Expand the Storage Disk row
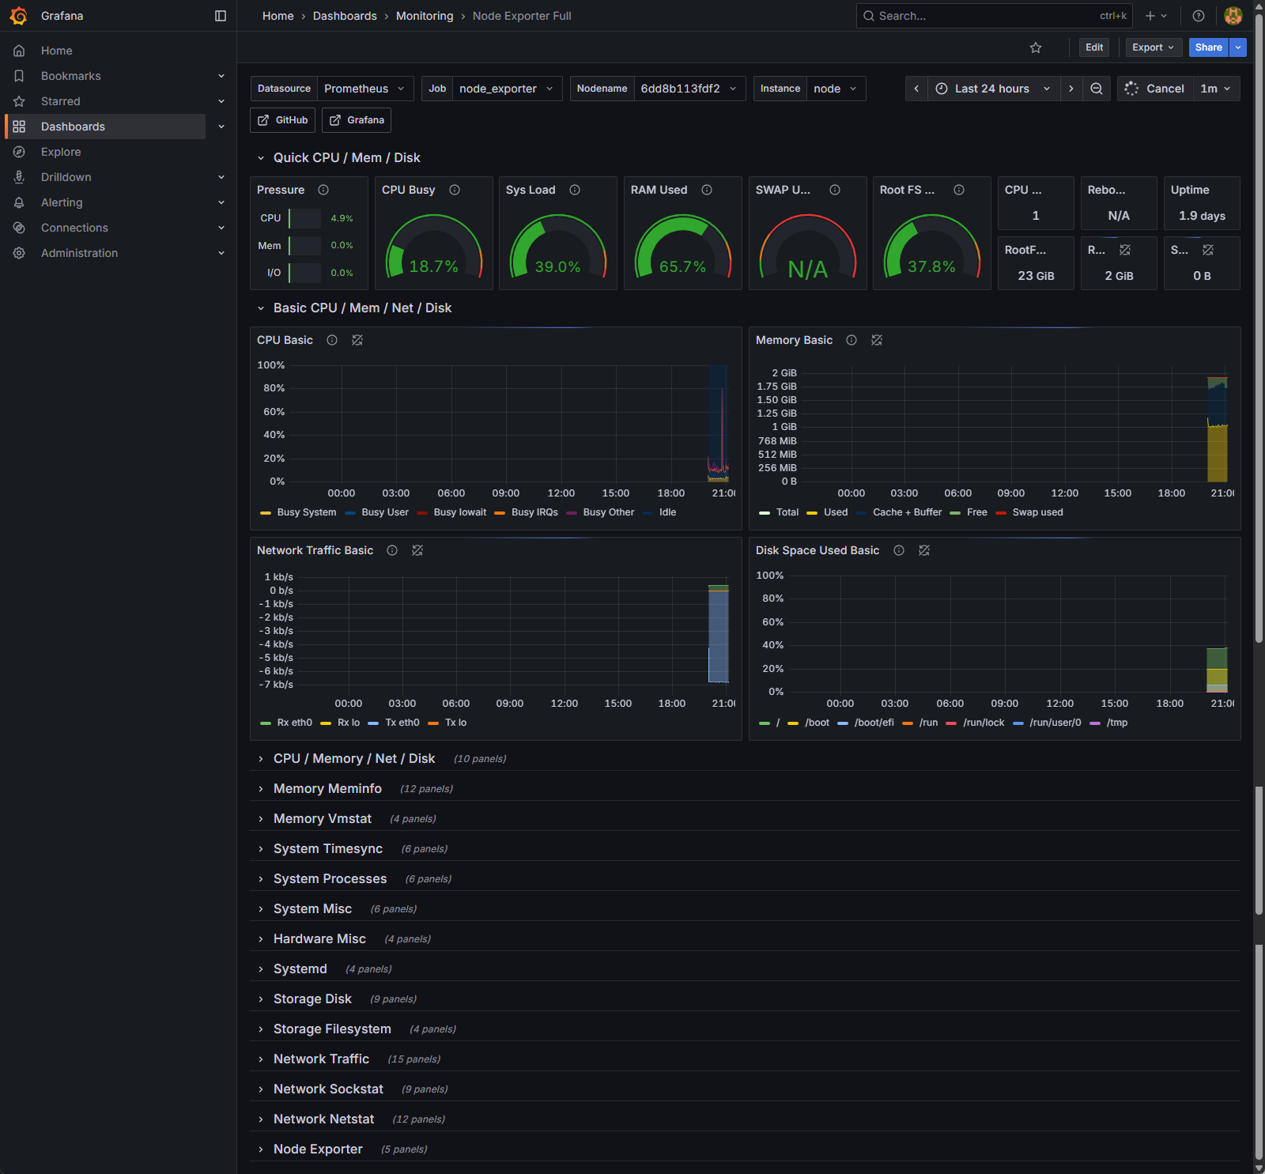Image resolution: width=1265 pixels, height=1174 pixels. click(312, 999)
